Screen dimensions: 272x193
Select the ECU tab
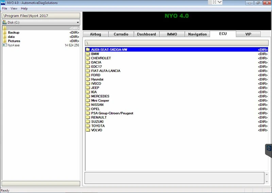[x=223, y=34]
